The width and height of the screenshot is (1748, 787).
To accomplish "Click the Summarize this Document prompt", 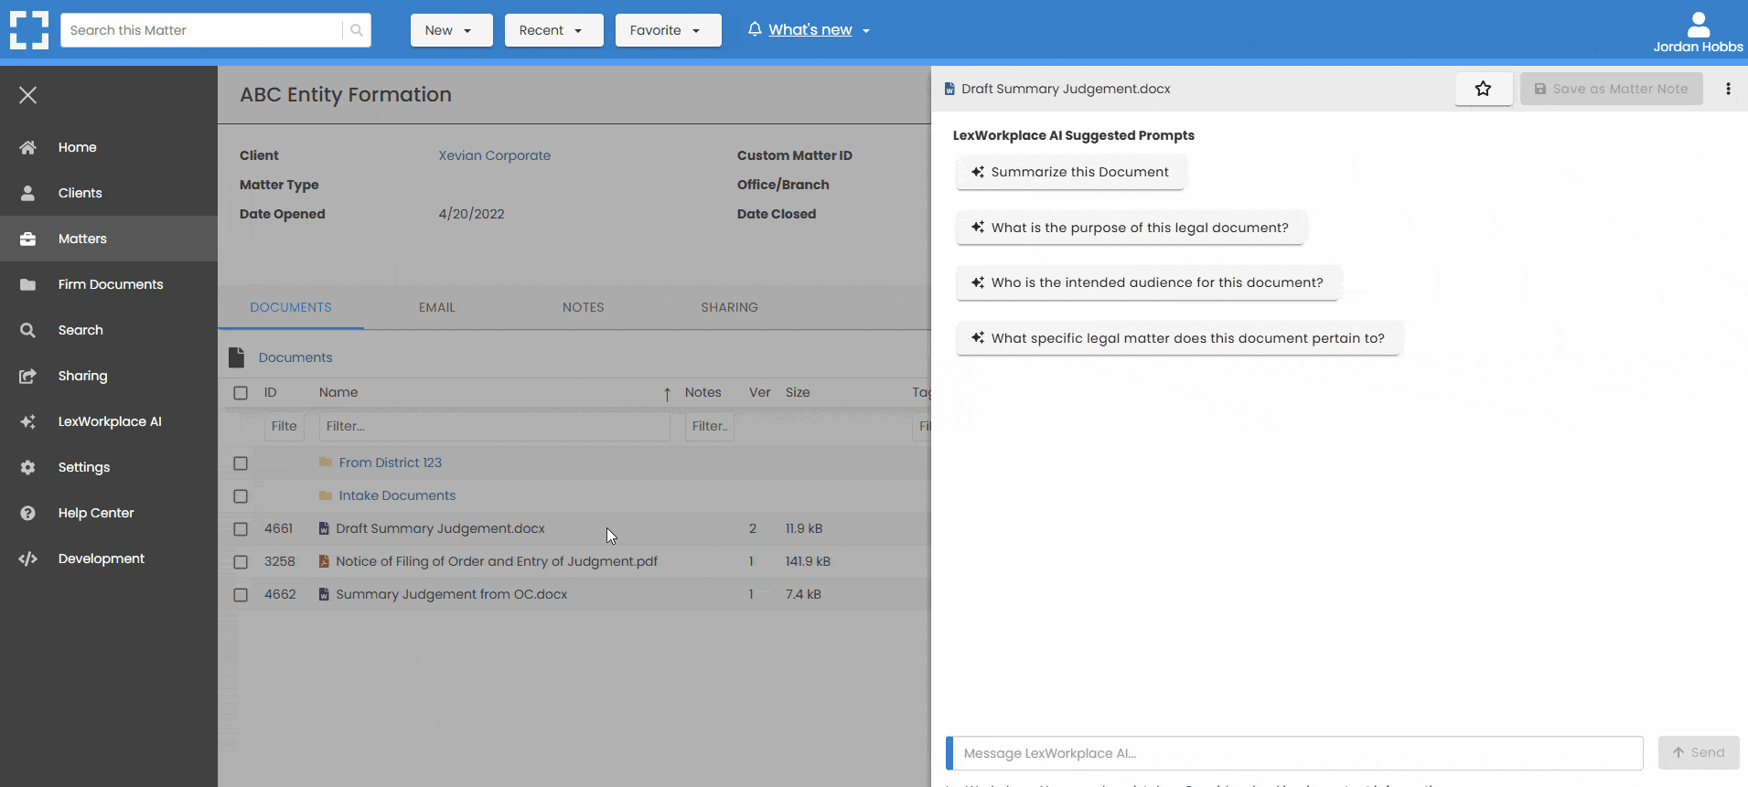I will (x=1070, y=172).
